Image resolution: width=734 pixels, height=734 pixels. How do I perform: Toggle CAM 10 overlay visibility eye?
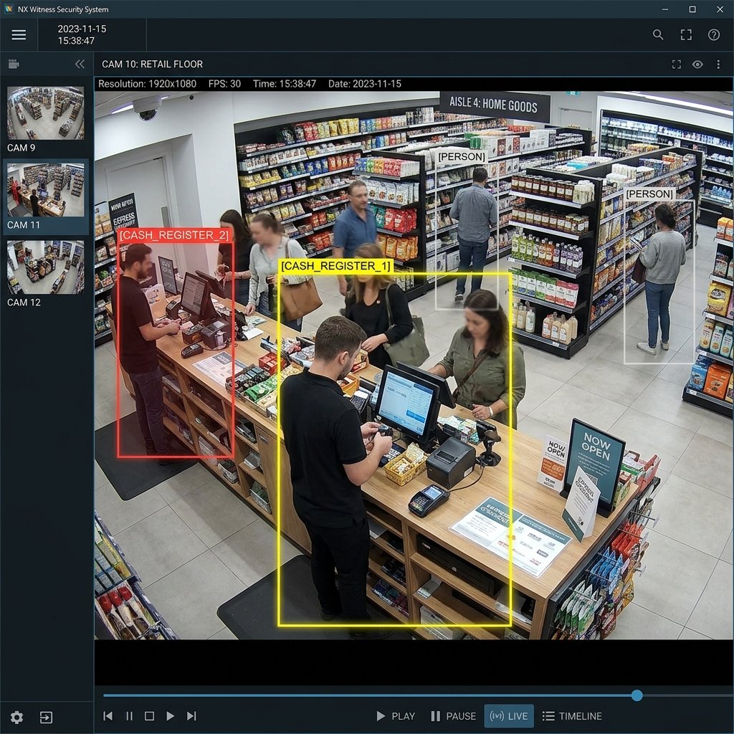point(697,64)
